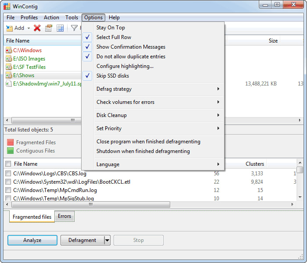Viewport: 307px width, 263px height.
Task: Click the fragmented list vertical scroll-down arrow
Action: [300, 197]
